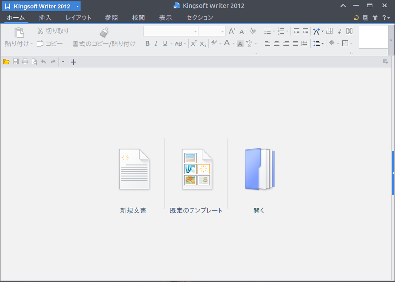Click the help question mark icon
395x282 pixels.
384,18
